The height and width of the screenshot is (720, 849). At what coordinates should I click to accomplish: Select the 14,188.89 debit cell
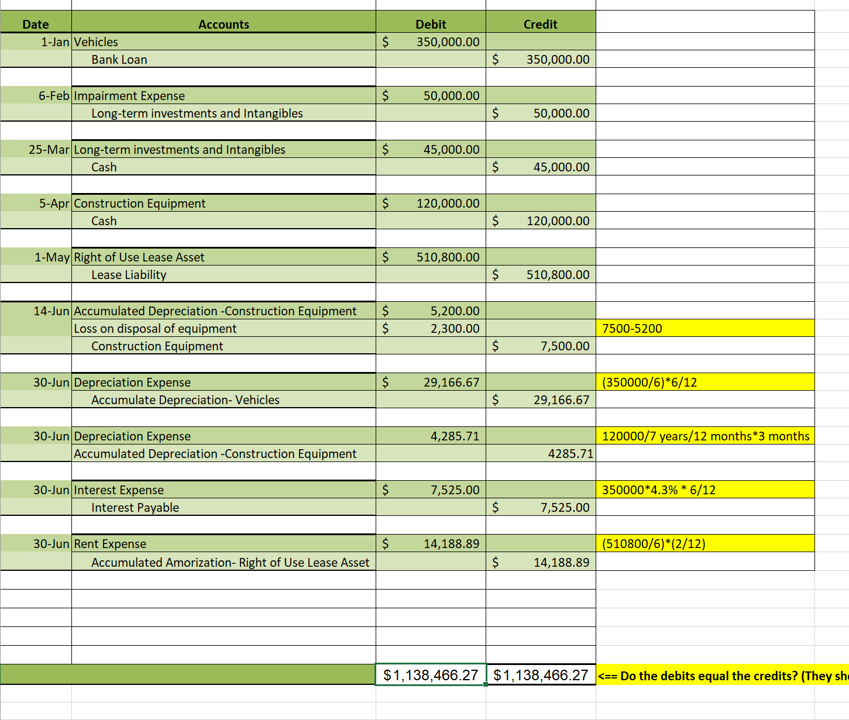[431, 543]
